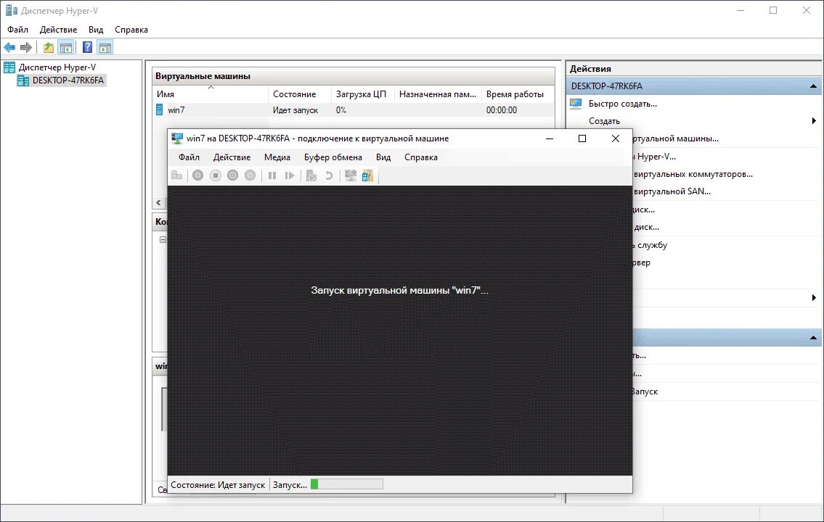Select the Диспетчер Hyper-V root tree node

click(x=57, y=67)
